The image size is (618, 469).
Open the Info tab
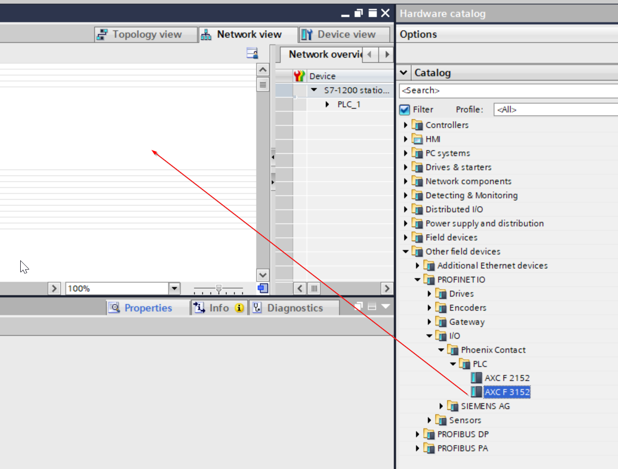(218, 308)
